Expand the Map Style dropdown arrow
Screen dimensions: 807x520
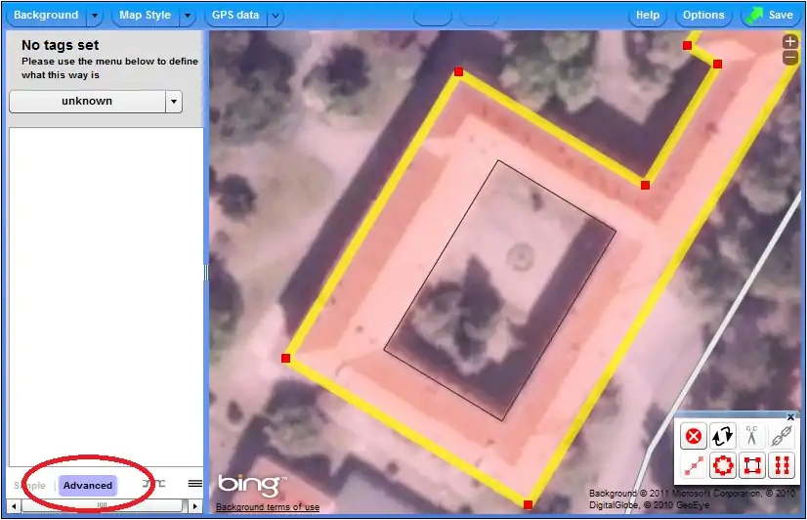pos(187,16)
